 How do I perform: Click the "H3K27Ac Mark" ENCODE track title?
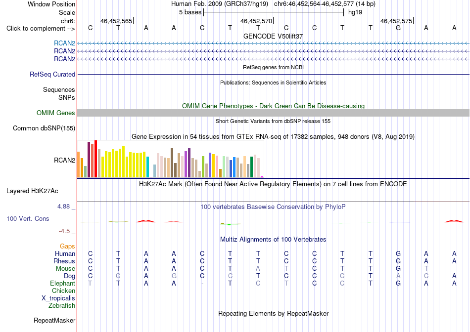[x=273, y=184]
